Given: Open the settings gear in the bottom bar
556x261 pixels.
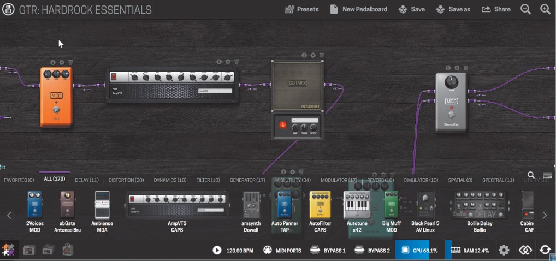Looking at the screenshot, I should (x=504, y=251).
